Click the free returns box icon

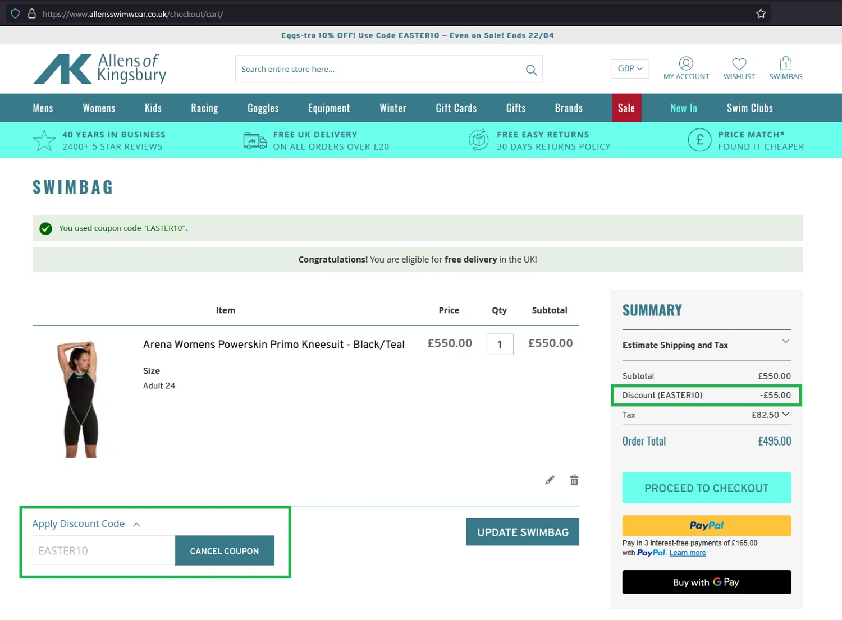click(x=479, y=140)
